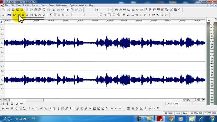Click the infinity loop icon in toolbar
Image resolution: width=217 pixels, height=122 pixels.
pyautogui.click(x=137, y=15)
